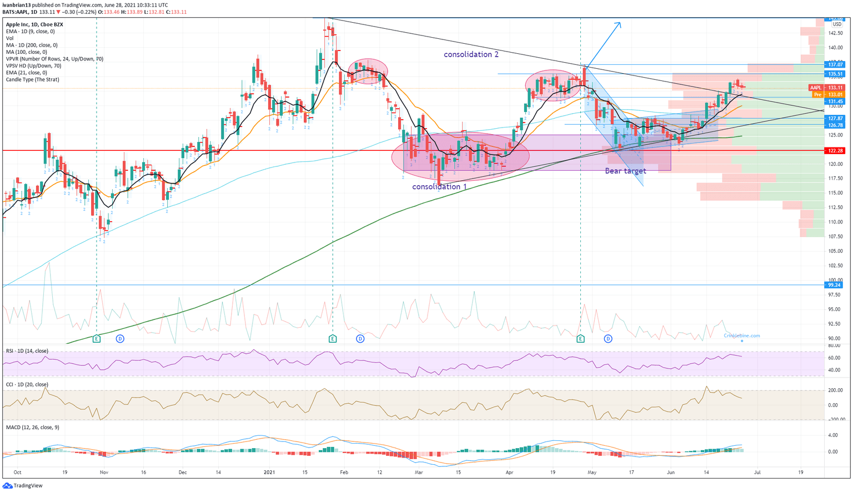The height and width of the screenshot is (493, 853).
Task: Click the earnings E marker in late October
Action: (x=97, y=338)
